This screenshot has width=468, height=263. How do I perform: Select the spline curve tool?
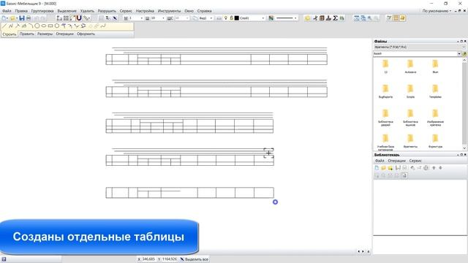tap(103, 26)
